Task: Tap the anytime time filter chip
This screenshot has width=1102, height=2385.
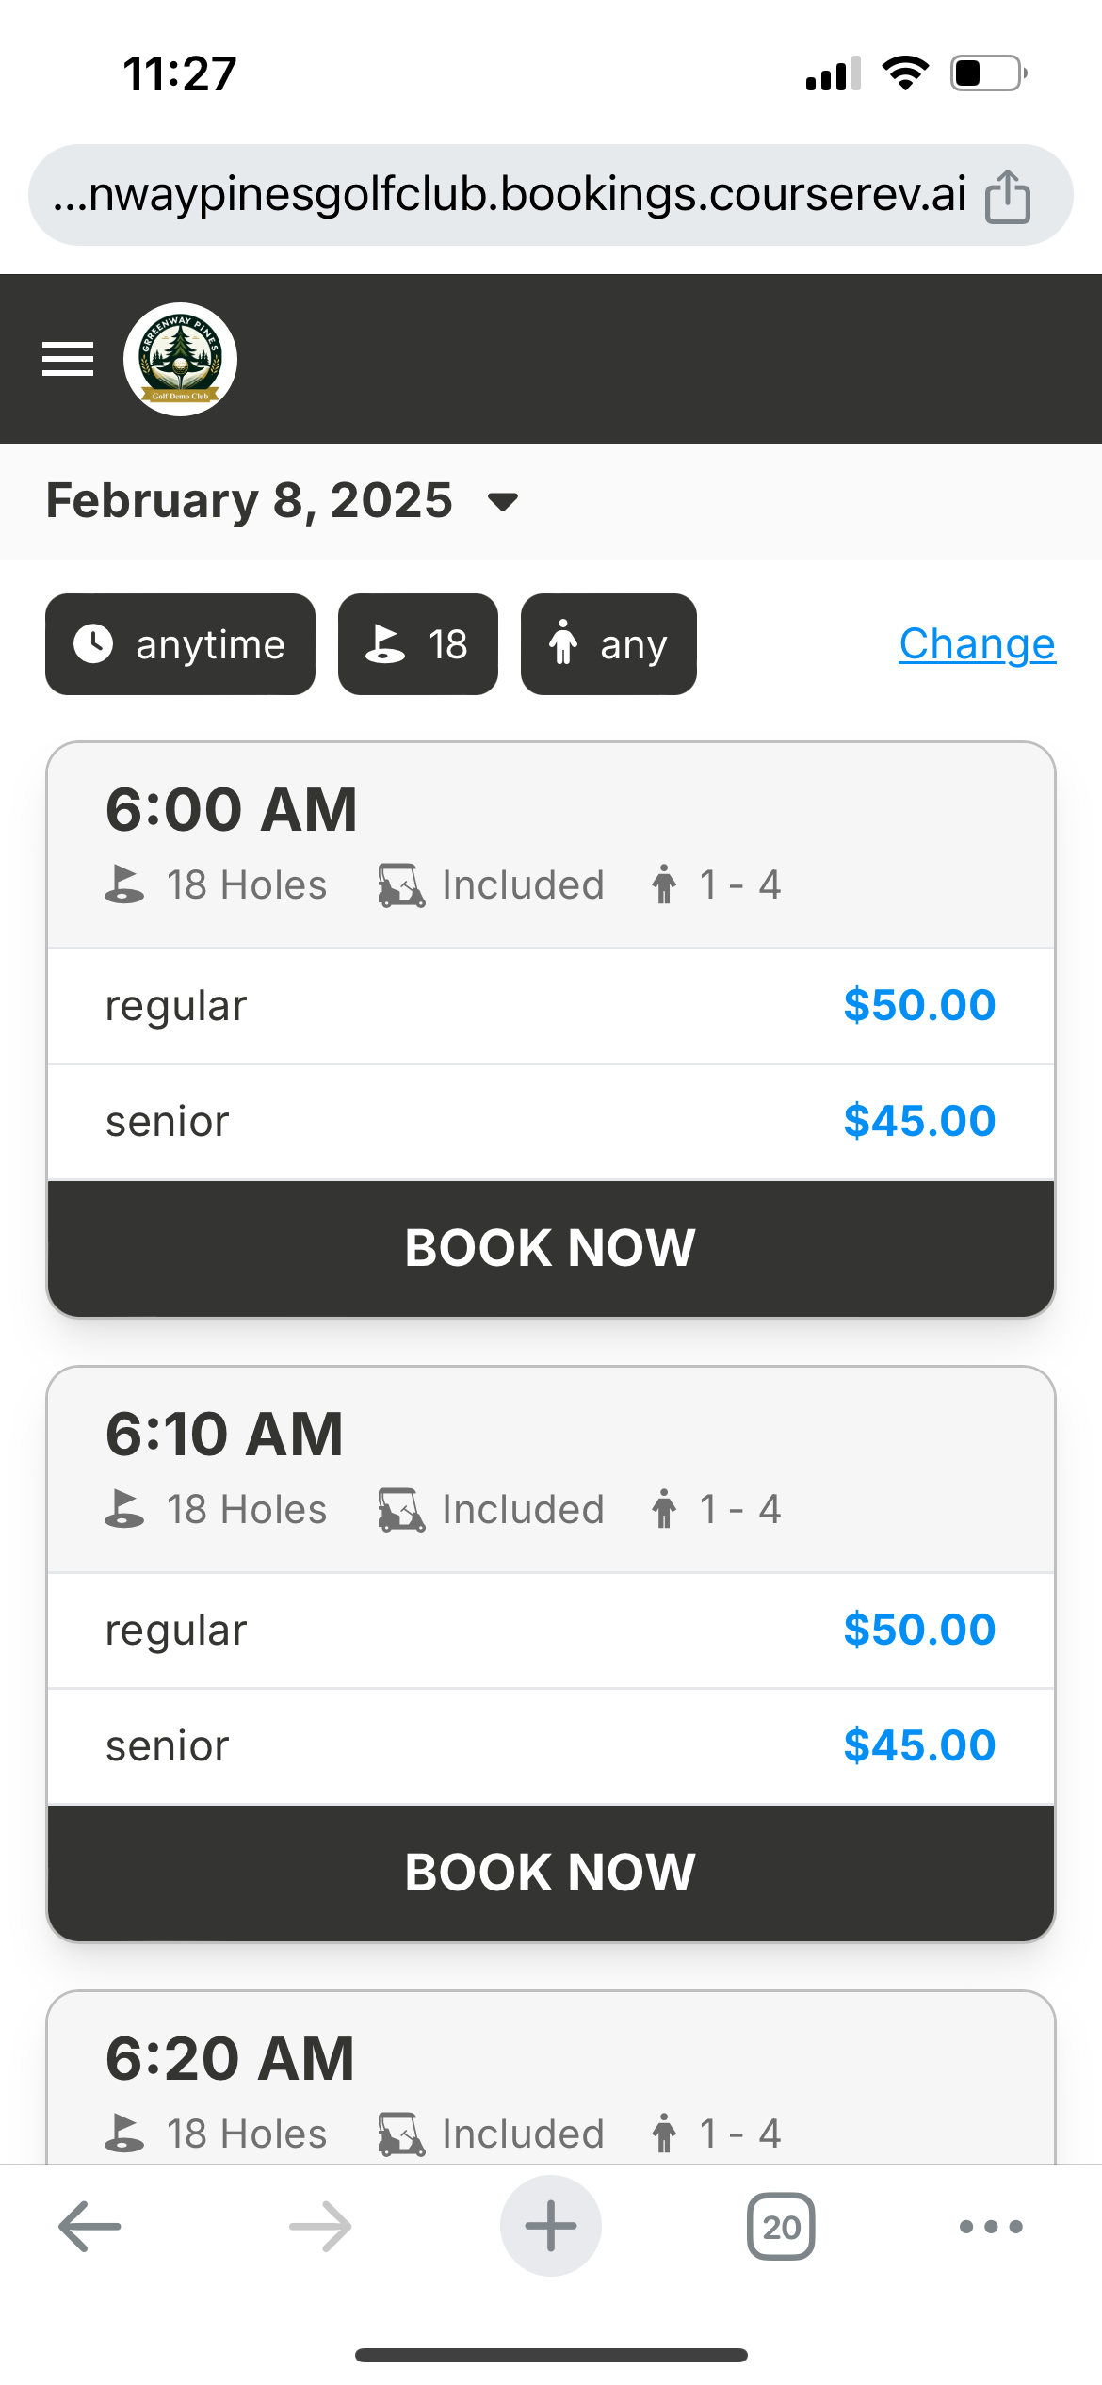Action: [180, 644]
